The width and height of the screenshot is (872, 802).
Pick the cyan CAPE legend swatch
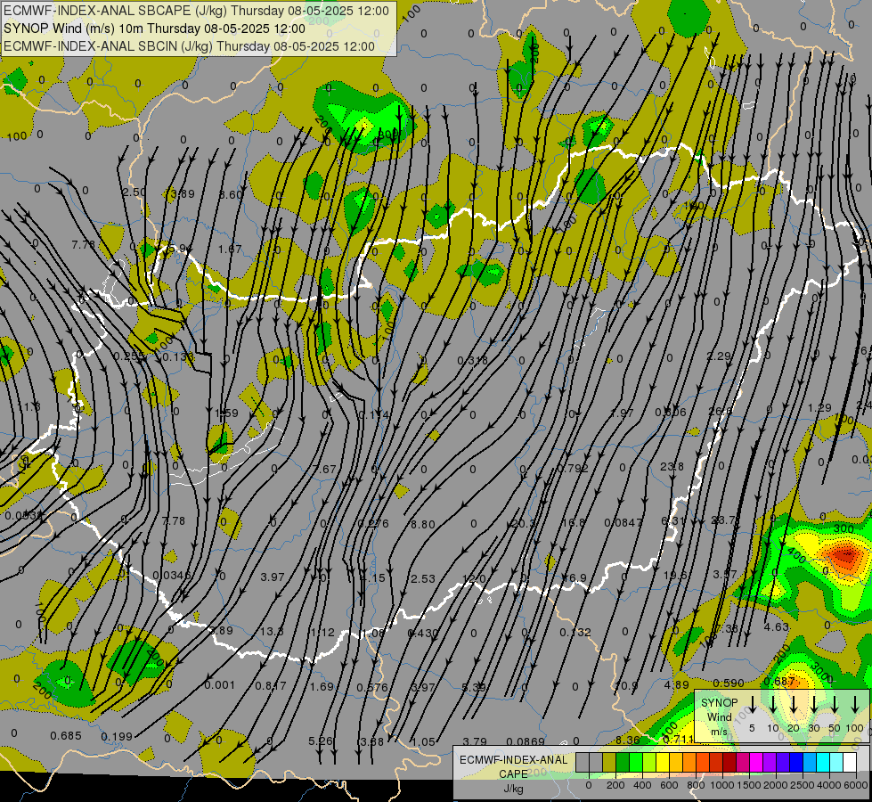click(823, 762)
